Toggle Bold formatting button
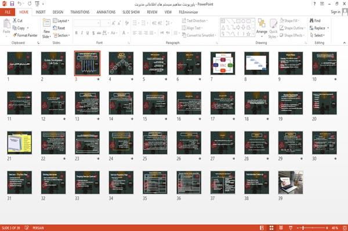This screenshot has width=348, height=231. click(x=77, y=33)
